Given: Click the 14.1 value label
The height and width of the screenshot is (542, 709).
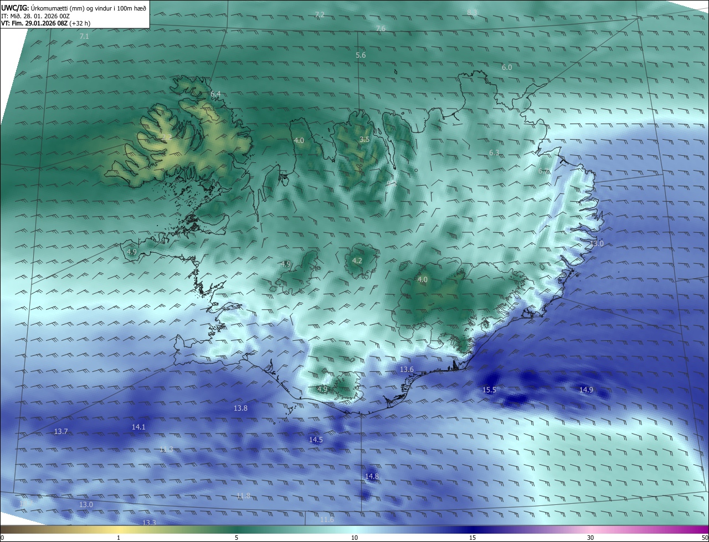Looking at the screenshot, I should coord(138,427).
